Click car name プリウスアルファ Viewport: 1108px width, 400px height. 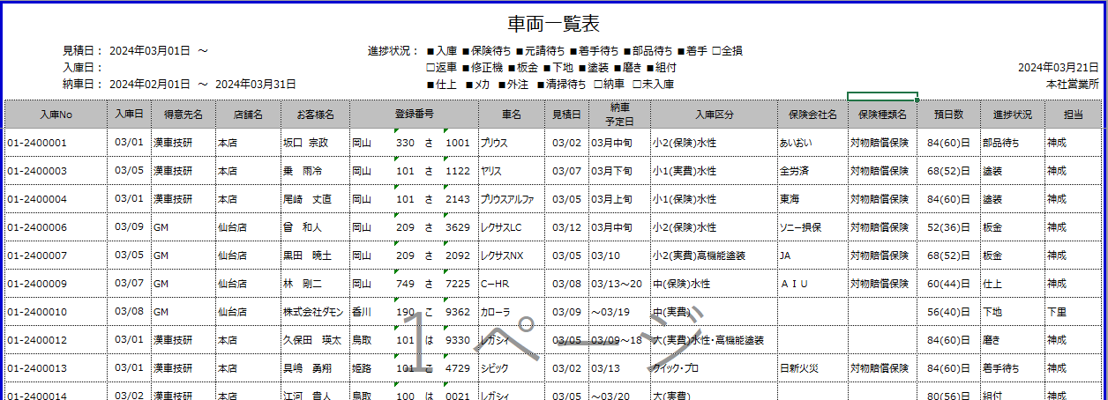coord(509,199)
